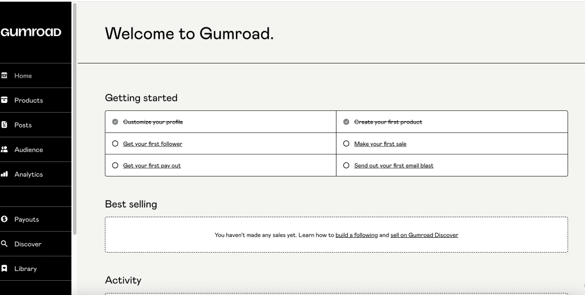
Task: Open the build a following link
Action: click(x=356, y=235)
